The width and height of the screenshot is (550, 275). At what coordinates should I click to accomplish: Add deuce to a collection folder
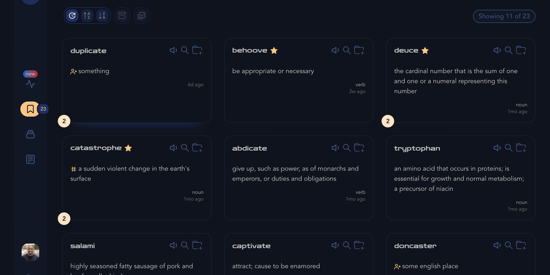520,50
